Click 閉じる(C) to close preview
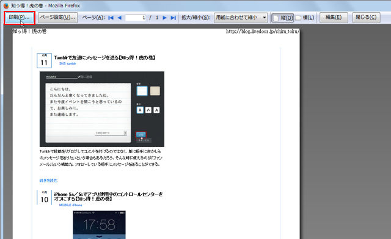 coord(366,18)
